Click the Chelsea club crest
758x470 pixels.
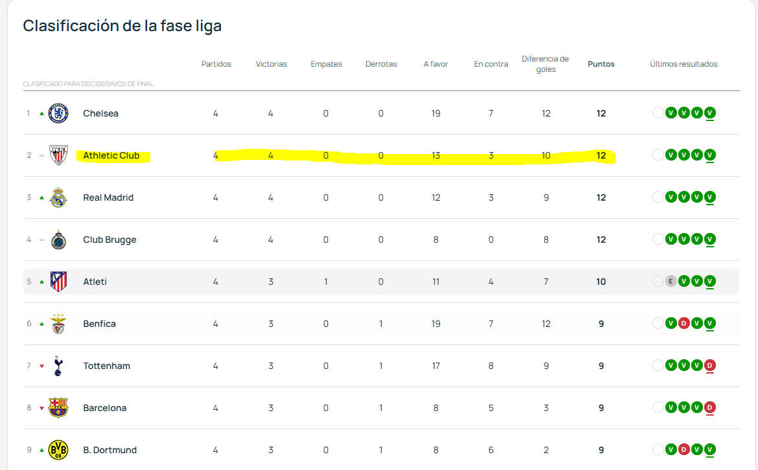tap(58, 113)
